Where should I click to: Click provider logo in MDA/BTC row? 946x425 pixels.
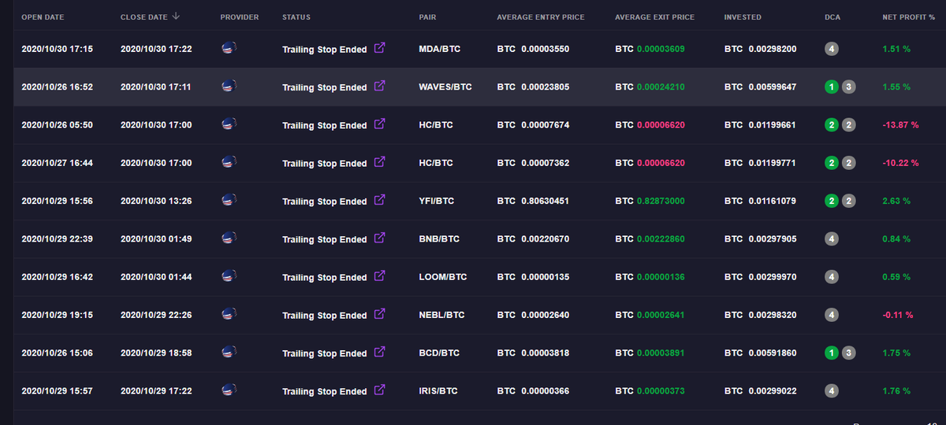click(229, 48)
